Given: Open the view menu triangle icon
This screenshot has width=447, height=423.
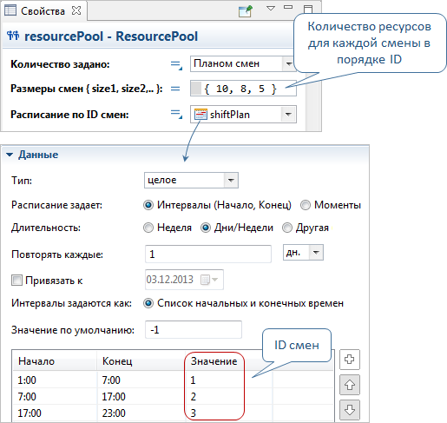Looking at the screenshot, I should coord(271,9).
